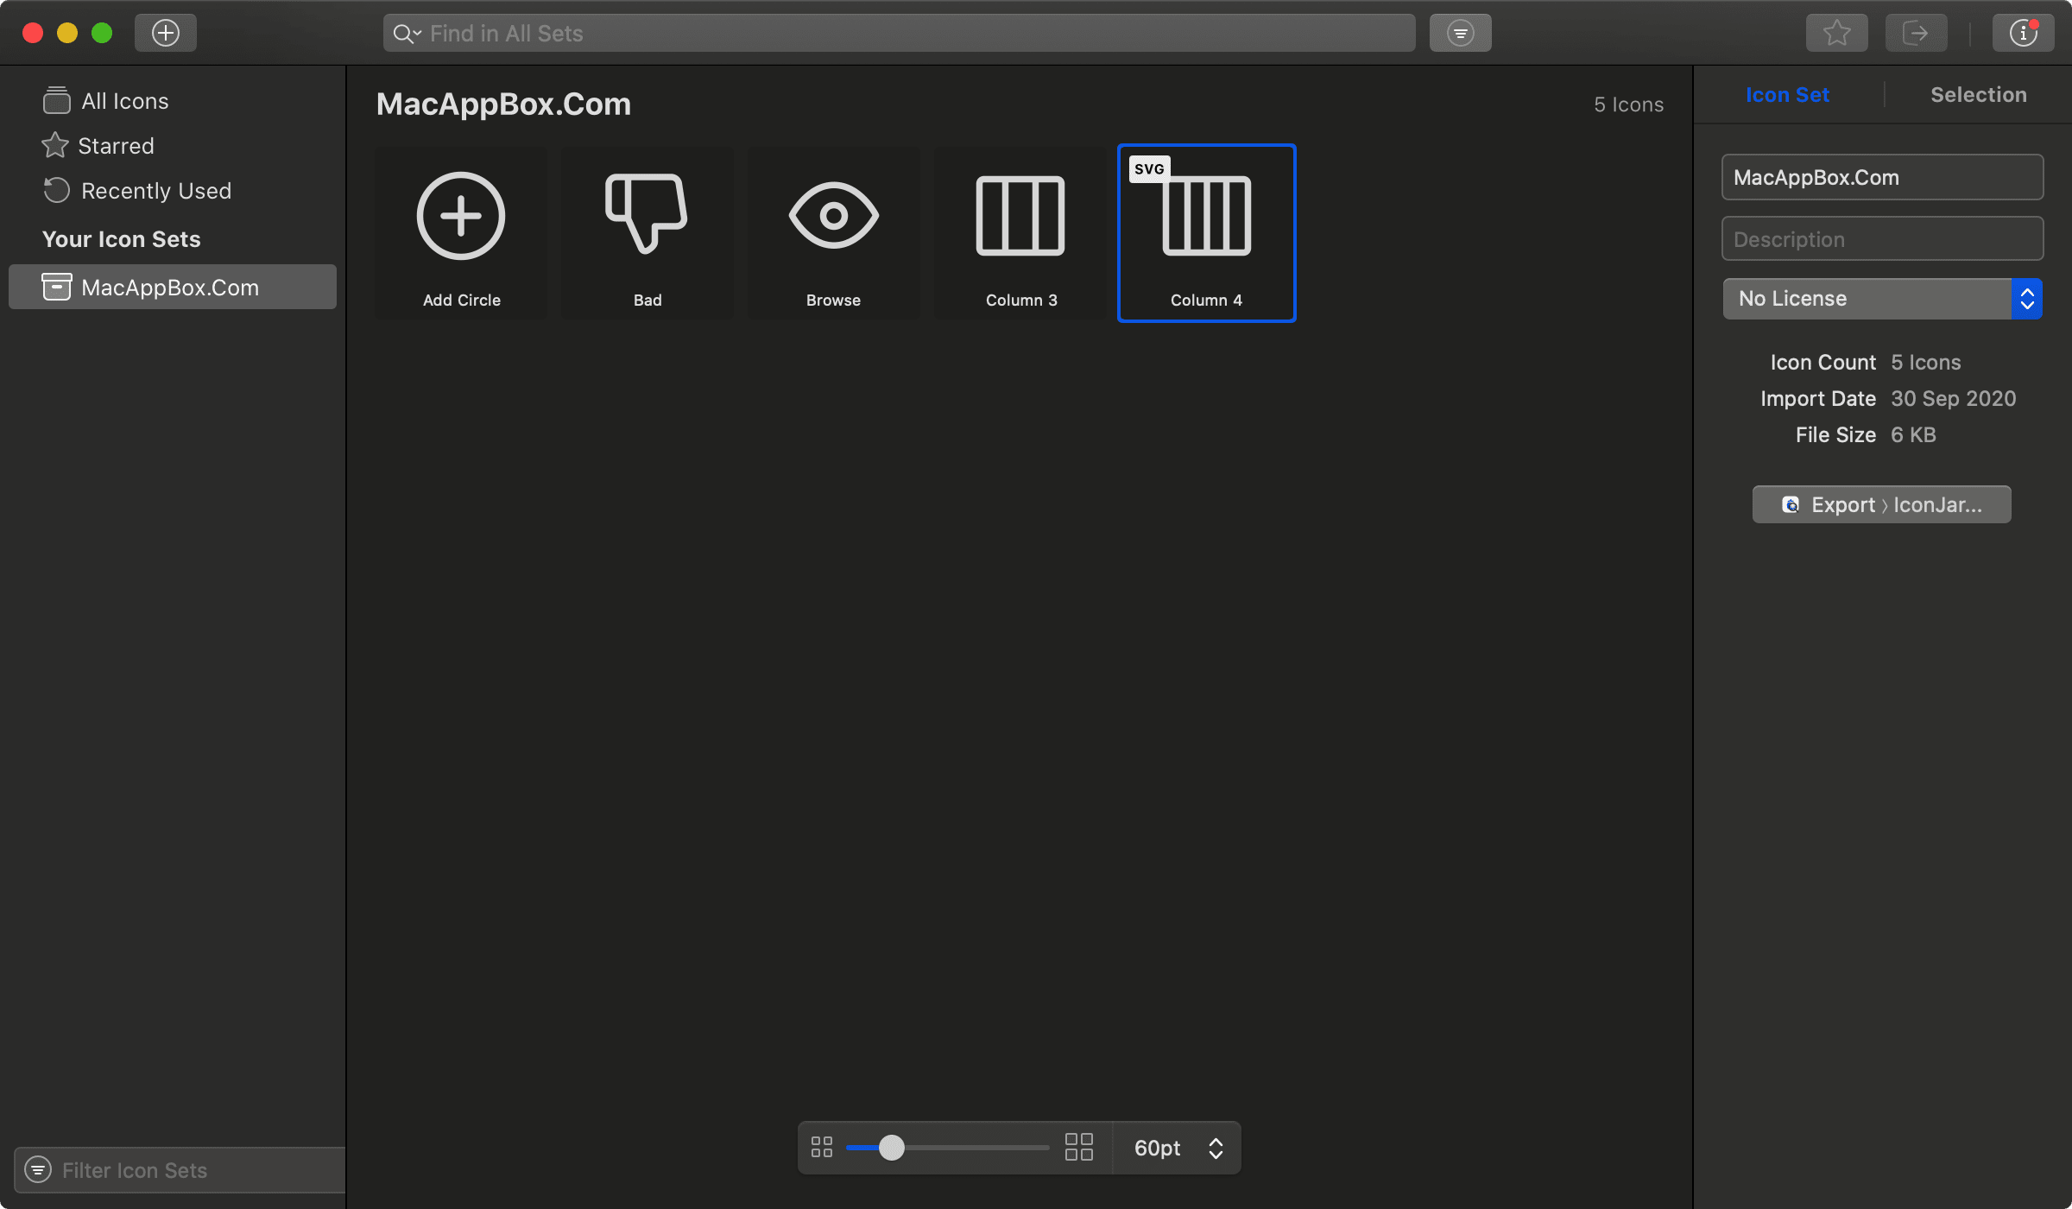Click the MacAppBox.Com heading title
2072x1209 pixels.
click(503, 104)
